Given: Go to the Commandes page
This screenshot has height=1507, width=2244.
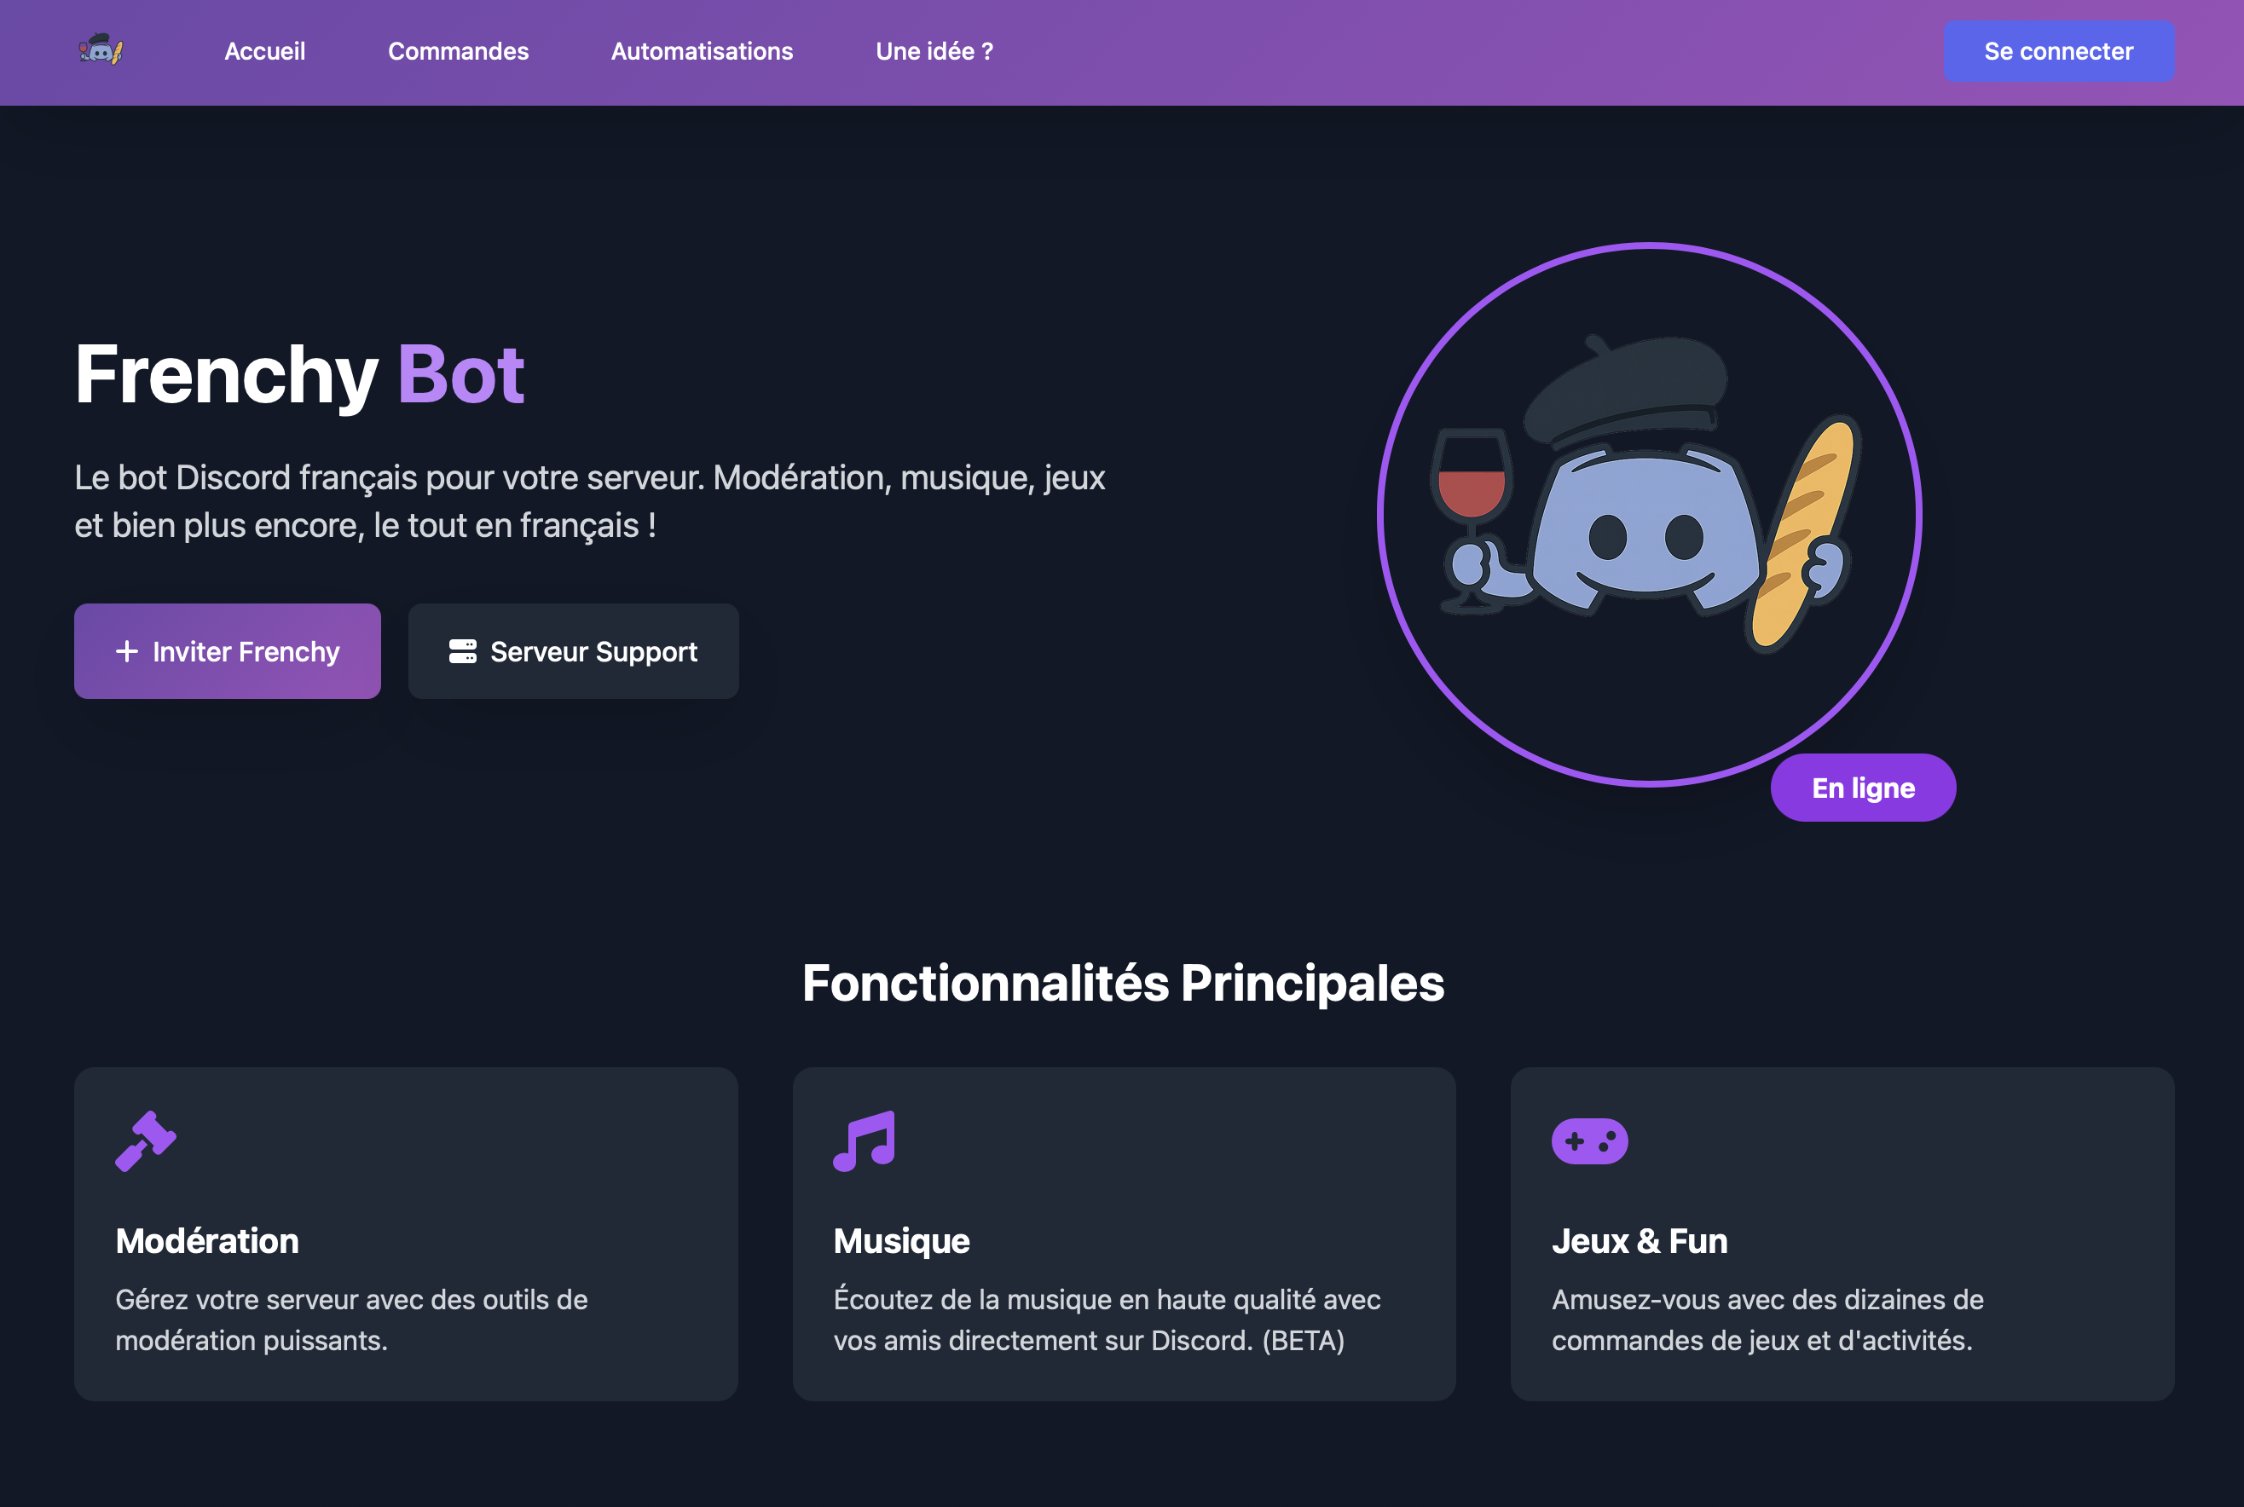Looking at the screenshot, I should tap(459, 51).
